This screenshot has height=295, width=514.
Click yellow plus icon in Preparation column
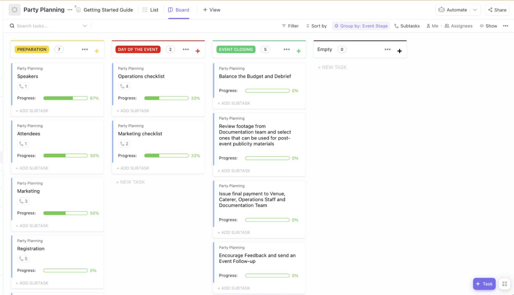tap(97, 51)
